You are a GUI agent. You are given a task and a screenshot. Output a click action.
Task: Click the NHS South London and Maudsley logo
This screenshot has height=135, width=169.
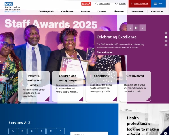[x=12, y=7]
